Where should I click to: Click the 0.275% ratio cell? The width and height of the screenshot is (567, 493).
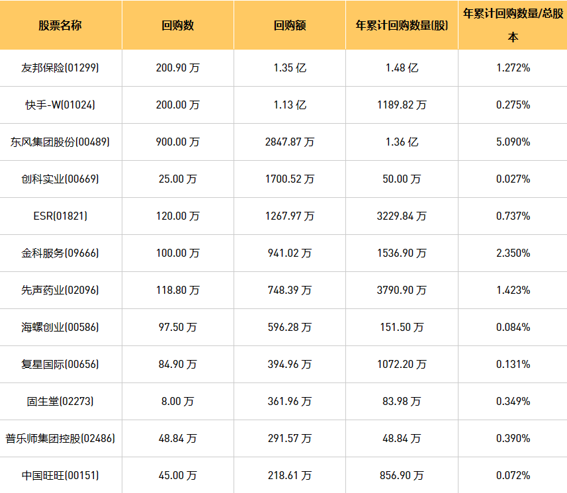pos(513,105)
